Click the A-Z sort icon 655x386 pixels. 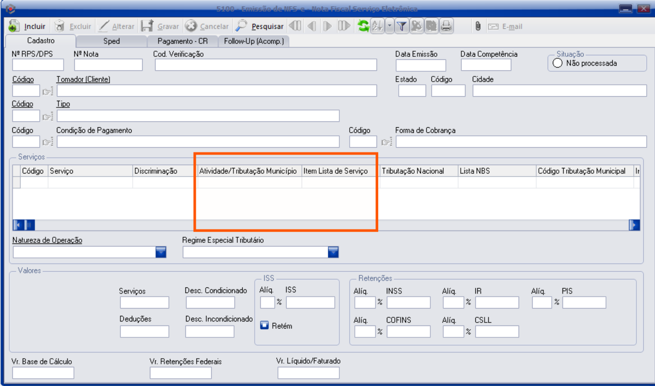(377, 26)
